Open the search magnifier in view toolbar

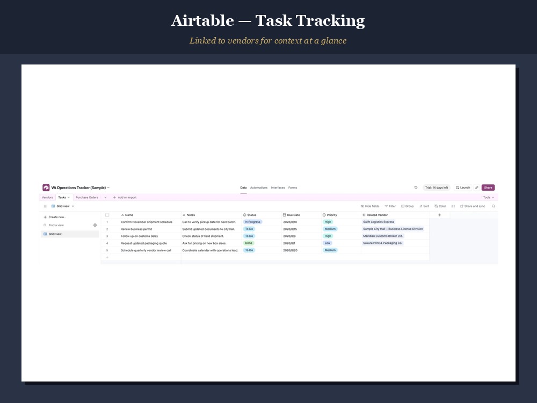tap(493, 206)
